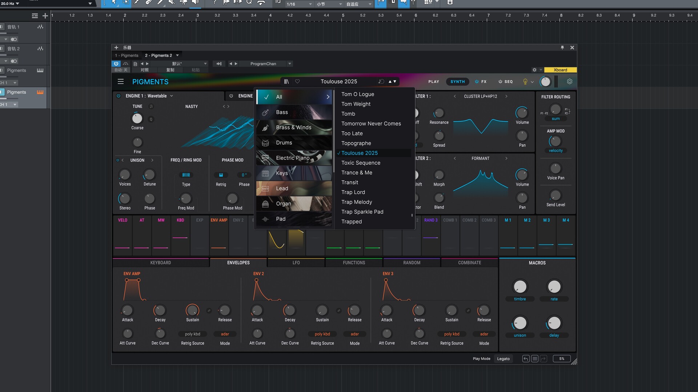Click the 1 - Pigments instance tab
Viewport: 698px width, 392px height.
click(x=127, y=56)
